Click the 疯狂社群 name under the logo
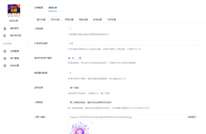This screenshot has height=134, width=206. [x=14, y=21]
